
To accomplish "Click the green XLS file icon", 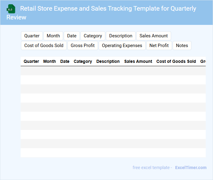I will coord(11,9).
